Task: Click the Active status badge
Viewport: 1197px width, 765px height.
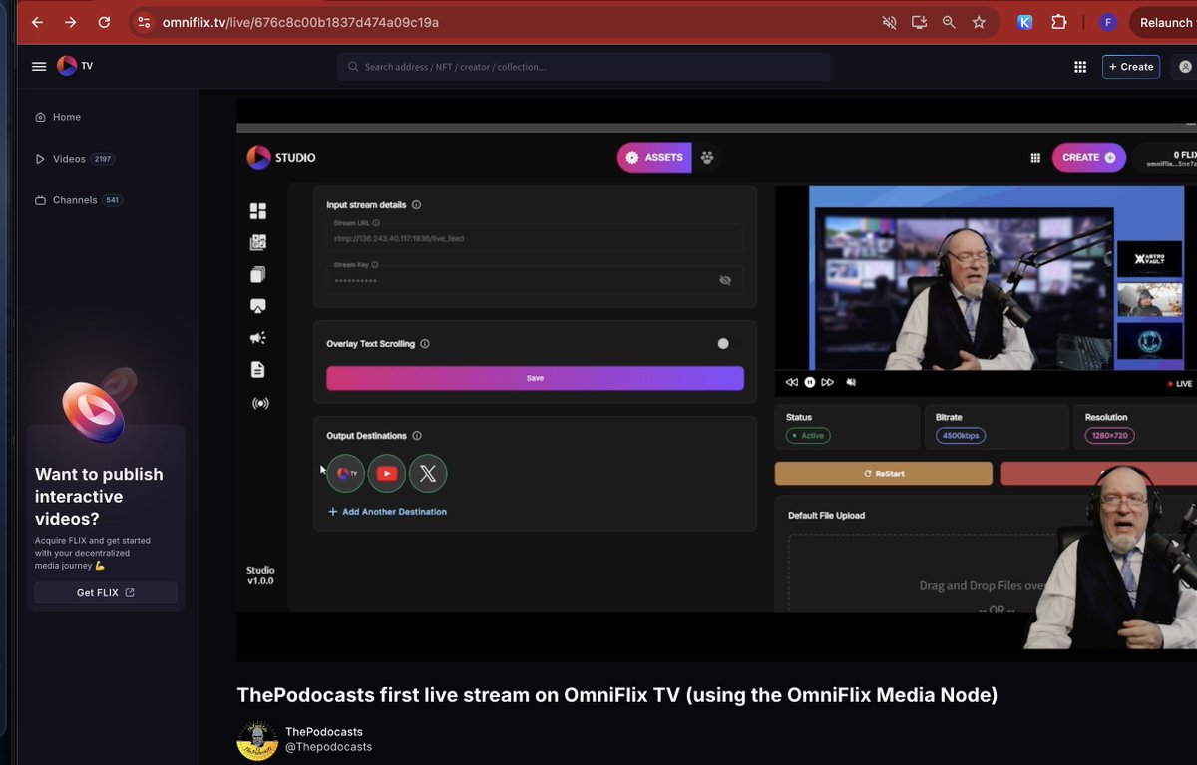Action: [808, 436]
